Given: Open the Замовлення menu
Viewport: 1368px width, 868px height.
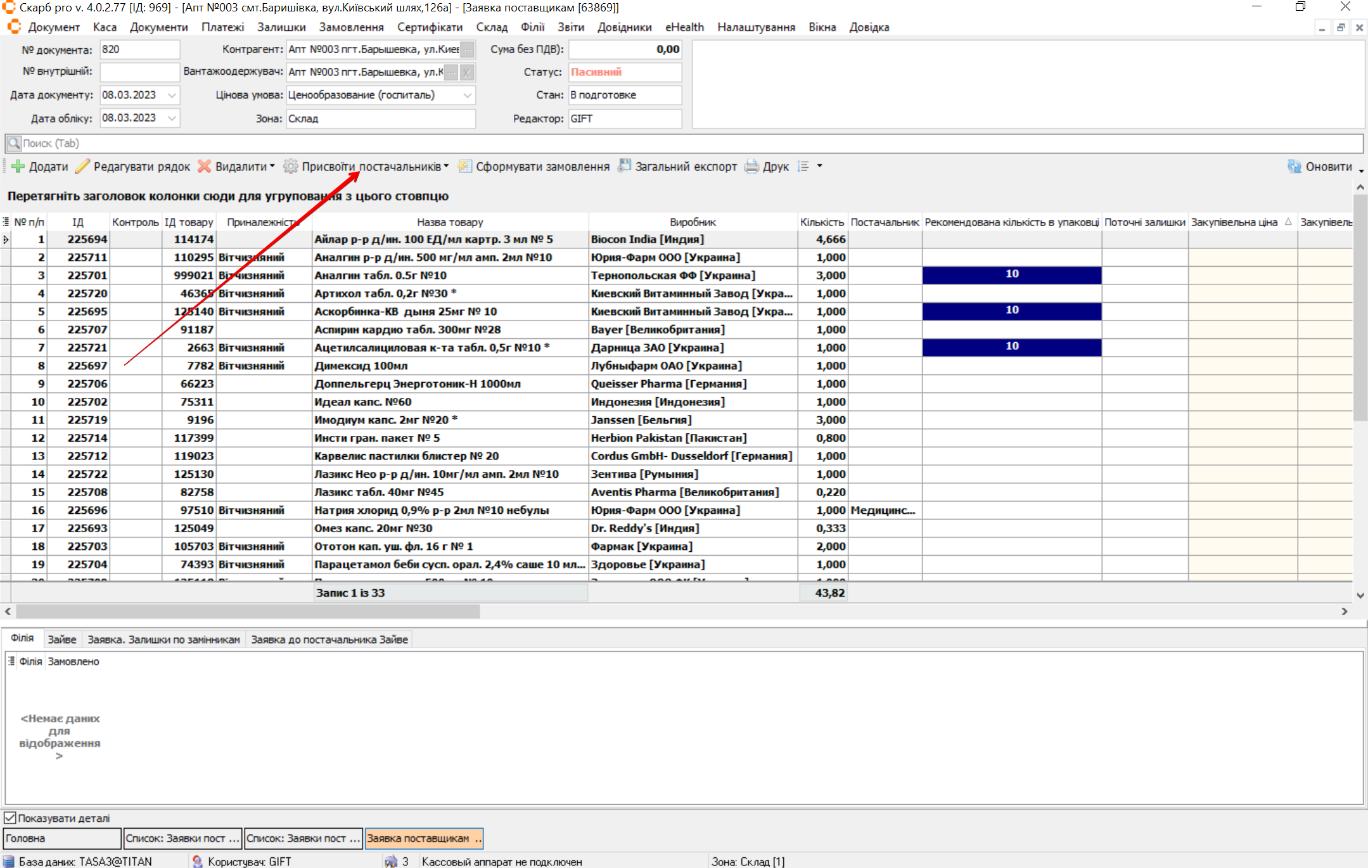Looking at the screenshot, I should tap(351, 27).
